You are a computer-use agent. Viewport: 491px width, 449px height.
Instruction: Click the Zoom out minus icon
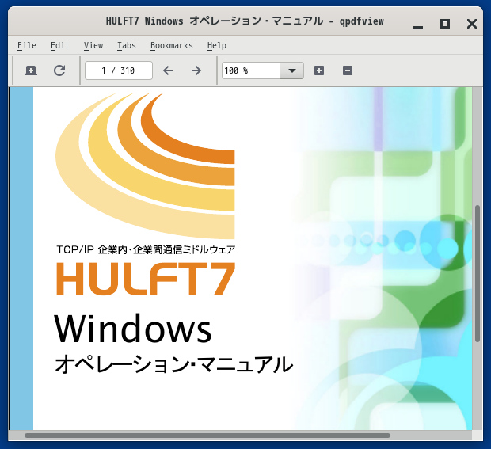348,70
